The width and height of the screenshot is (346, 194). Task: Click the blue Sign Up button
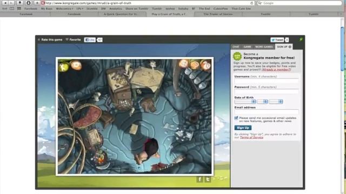[x=243, y=128]
